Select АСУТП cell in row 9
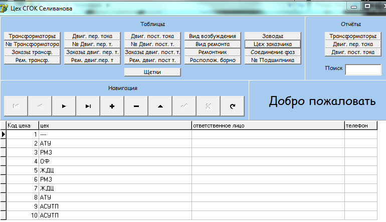Screen dimensions: 386x222 click(115, 206)
